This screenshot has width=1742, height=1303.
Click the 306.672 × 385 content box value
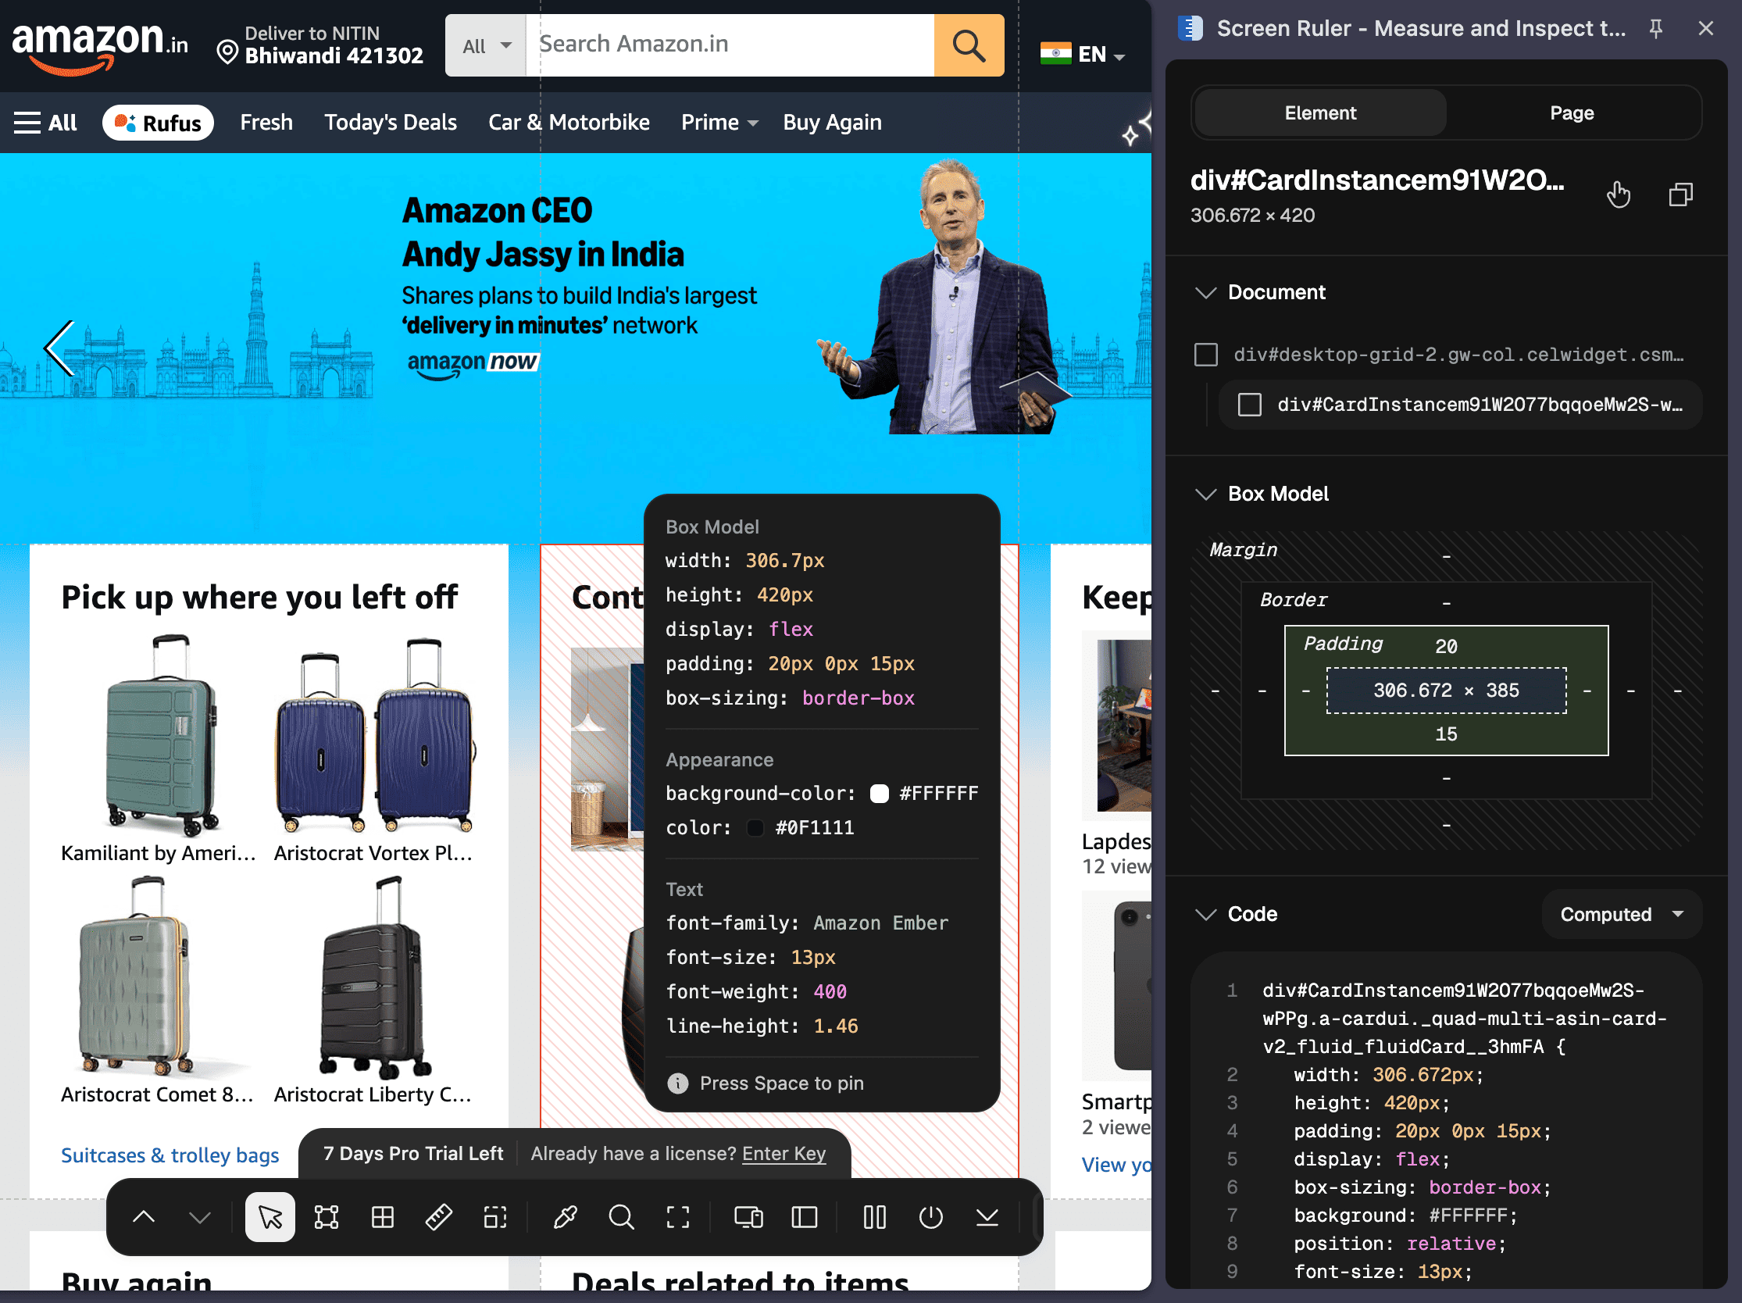tap(1447, 691)
